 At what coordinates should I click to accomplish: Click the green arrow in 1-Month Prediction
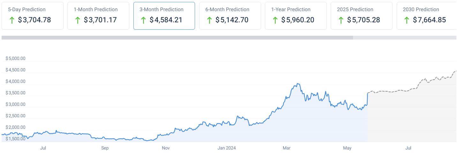click(78, 20)
